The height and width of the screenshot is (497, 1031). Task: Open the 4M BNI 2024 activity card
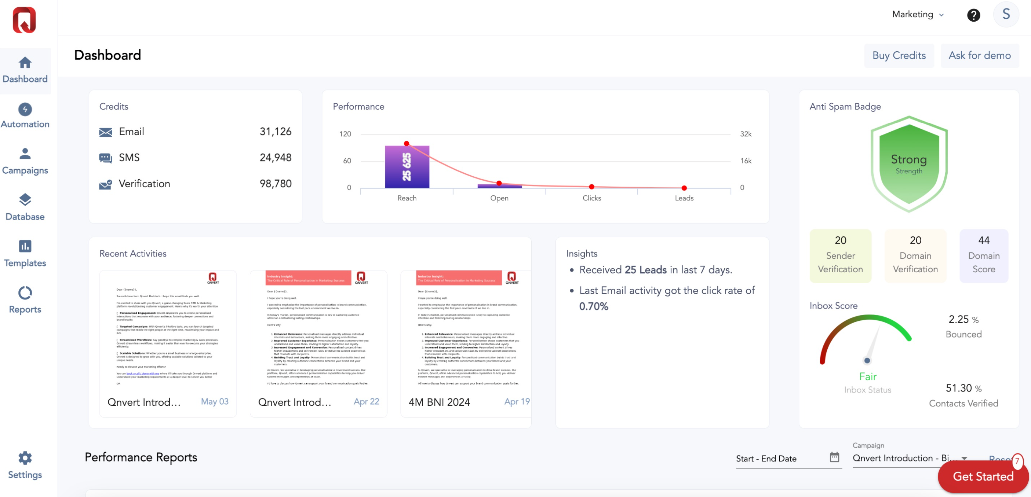(465, 344)
